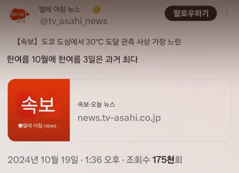Follow the account with 팔로우하기 button

(x=191, y=13)
